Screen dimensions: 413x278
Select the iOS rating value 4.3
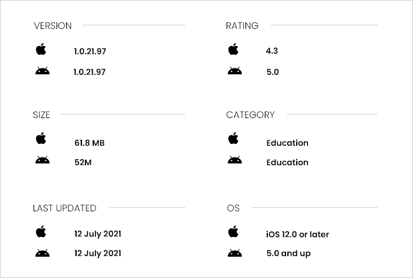pyautogui.click(x=271, y=51)
